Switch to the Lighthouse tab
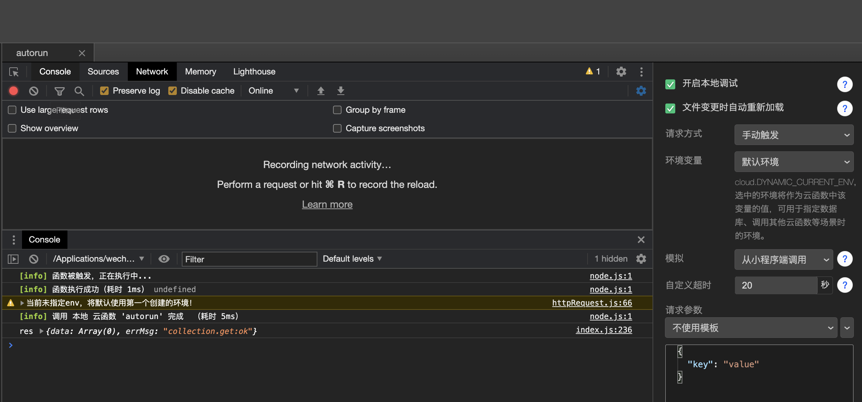The image size is (862, 402). click(254, 72)
